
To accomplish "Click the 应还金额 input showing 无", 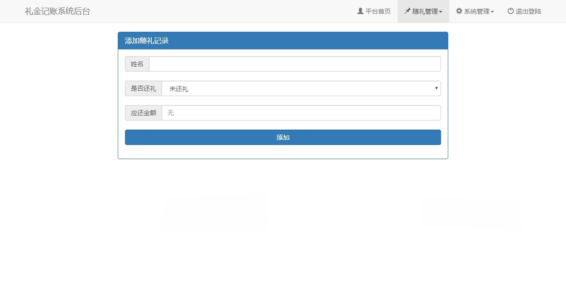I will point(301,112).
